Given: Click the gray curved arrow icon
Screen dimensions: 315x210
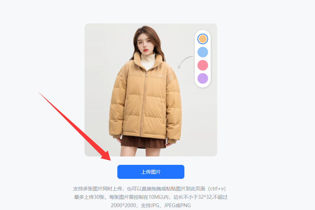Looking at the screenshot, I should (x=185, y=62).
